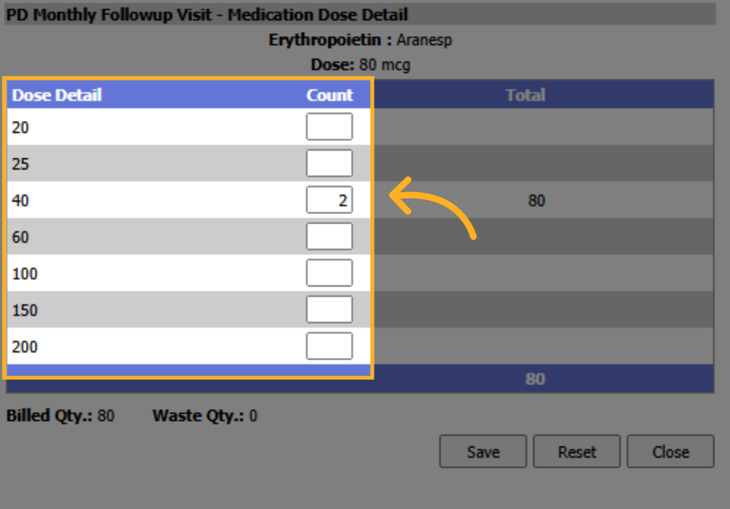Select the Count field for dose 25
Viewport: 730px width, 509px height.
point(329,163)
